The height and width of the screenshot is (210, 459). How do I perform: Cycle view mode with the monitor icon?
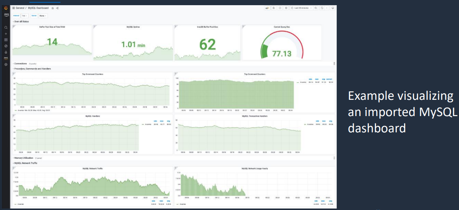click(333, 8)
